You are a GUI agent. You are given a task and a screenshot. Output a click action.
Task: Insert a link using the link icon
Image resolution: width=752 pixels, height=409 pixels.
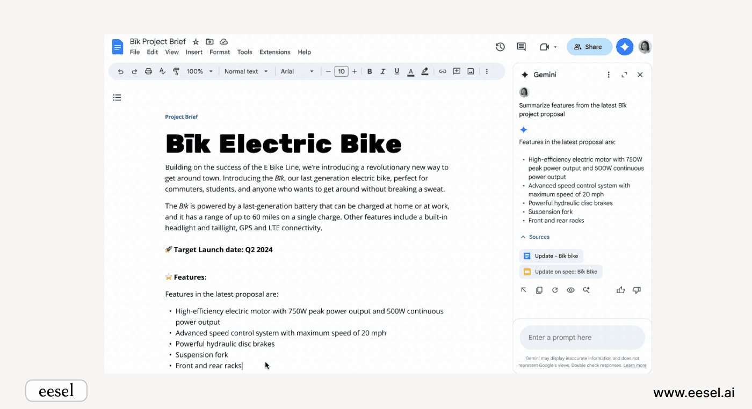point(443,71)
